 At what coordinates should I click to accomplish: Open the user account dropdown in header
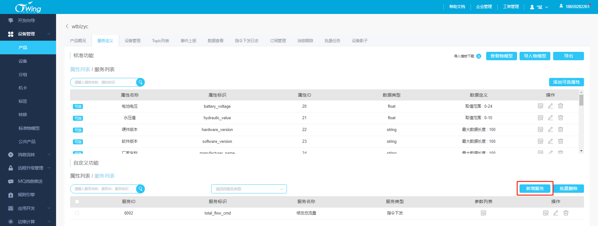539,7
